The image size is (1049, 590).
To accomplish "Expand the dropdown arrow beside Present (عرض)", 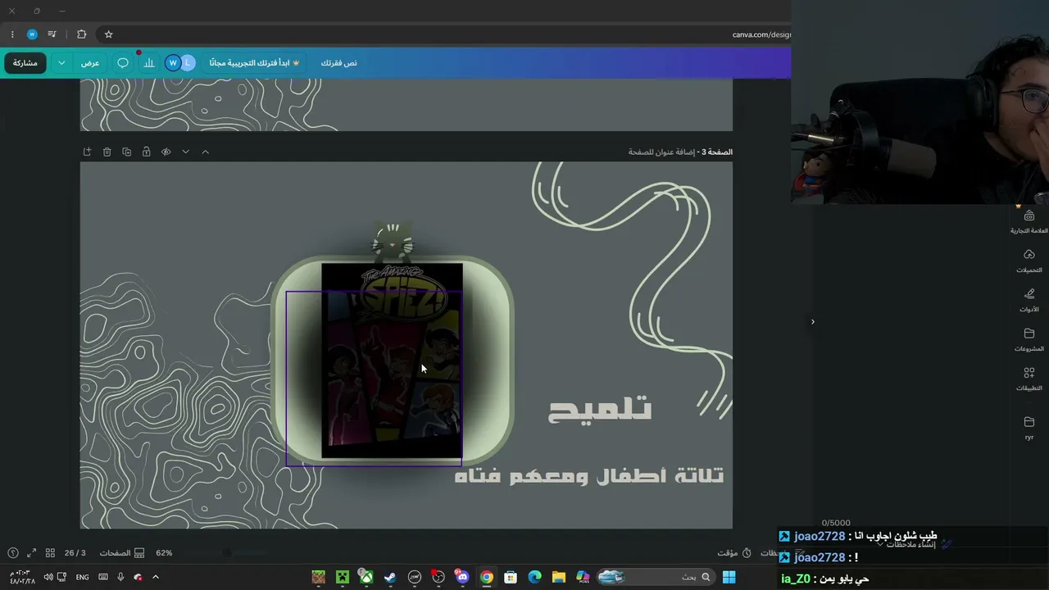I will click(x=61, y=63).
